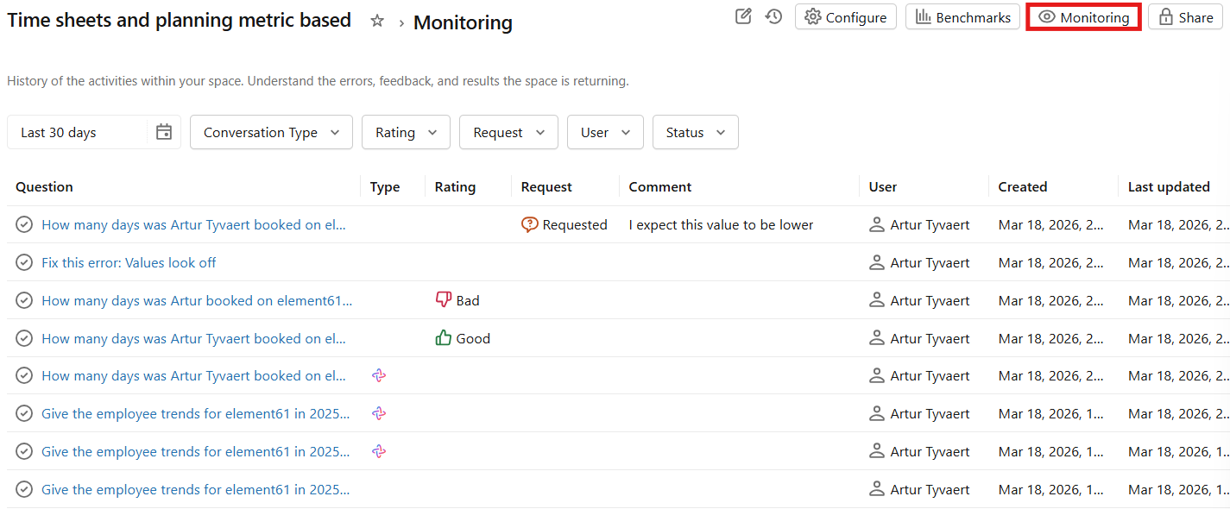Click the purple conversation type icon on a row

pyautogui.click(x=378, y=375)
